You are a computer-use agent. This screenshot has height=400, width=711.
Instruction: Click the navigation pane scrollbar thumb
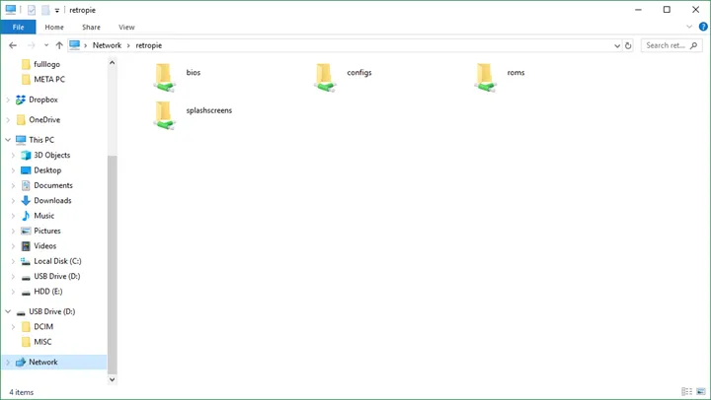(x=112, y=265)
